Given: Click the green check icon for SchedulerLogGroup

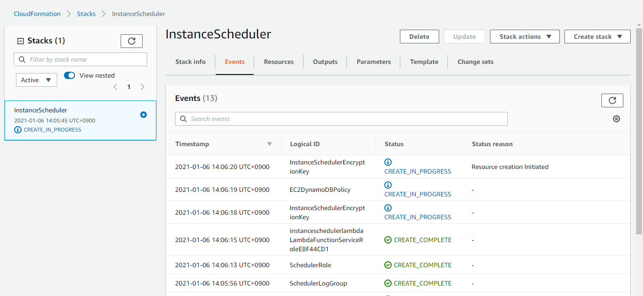Looking at the screenshot, I should coord(388,283).
